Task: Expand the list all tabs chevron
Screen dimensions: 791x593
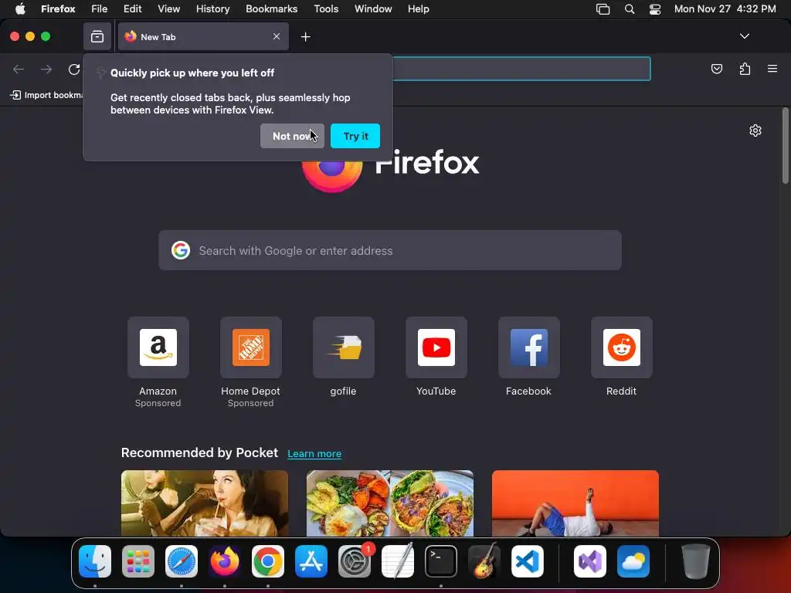Action: point(744,36)
